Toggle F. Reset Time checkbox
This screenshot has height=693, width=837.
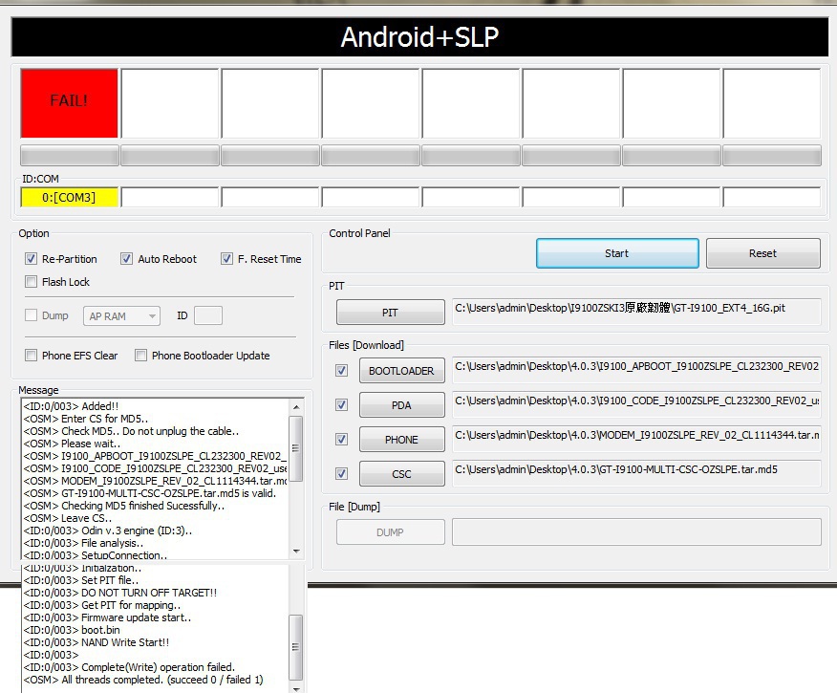(x=226, y=259)
